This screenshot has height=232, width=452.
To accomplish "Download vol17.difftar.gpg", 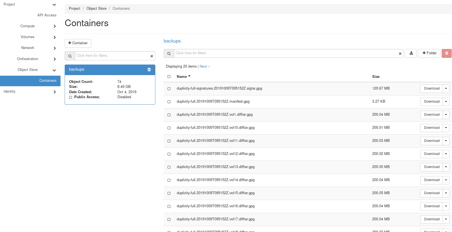I will coord(432,219).
